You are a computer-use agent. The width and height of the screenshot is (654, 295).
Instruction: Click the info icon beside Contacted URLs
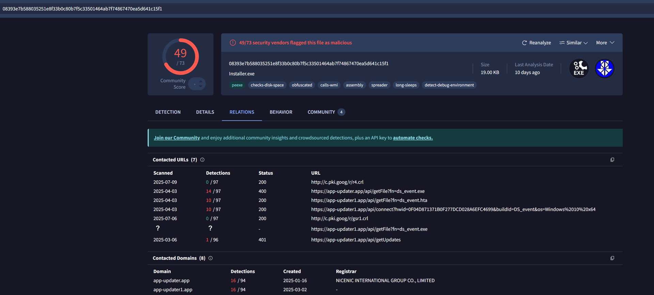(x=202, y=160)
